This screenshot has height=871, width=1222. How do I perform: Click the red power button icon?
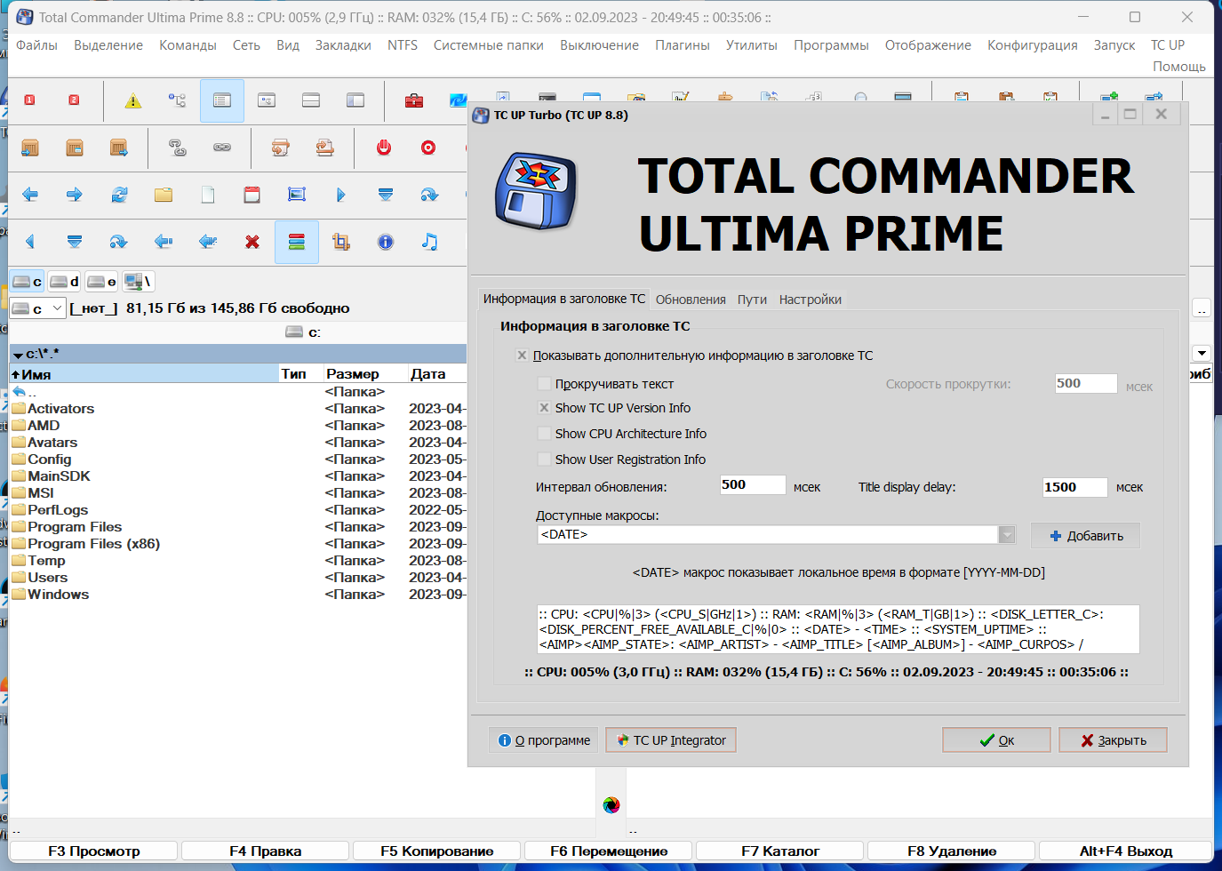(x=384, y=148)
